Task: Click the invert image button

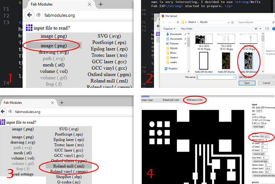Action: tap(258, 126)
